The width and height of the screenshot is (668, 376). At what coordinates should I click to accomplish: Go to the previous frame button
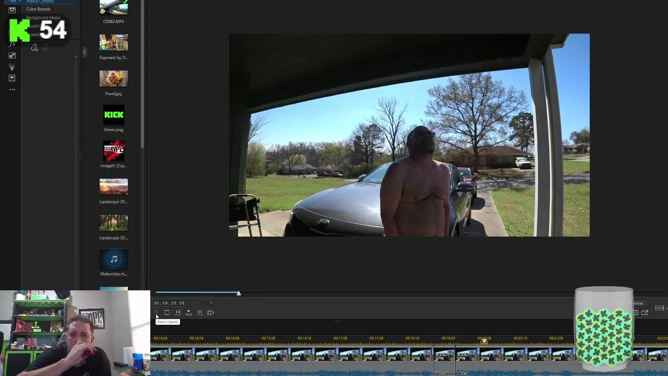point(178,312)
